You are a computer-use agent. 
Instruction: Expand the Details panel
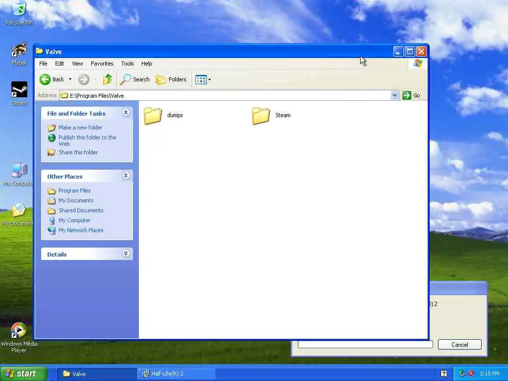126,254
